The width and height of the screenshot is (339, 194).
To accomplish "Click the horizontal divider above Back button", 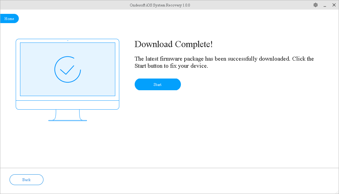I will pyautogui.click(x=169, y=168).
